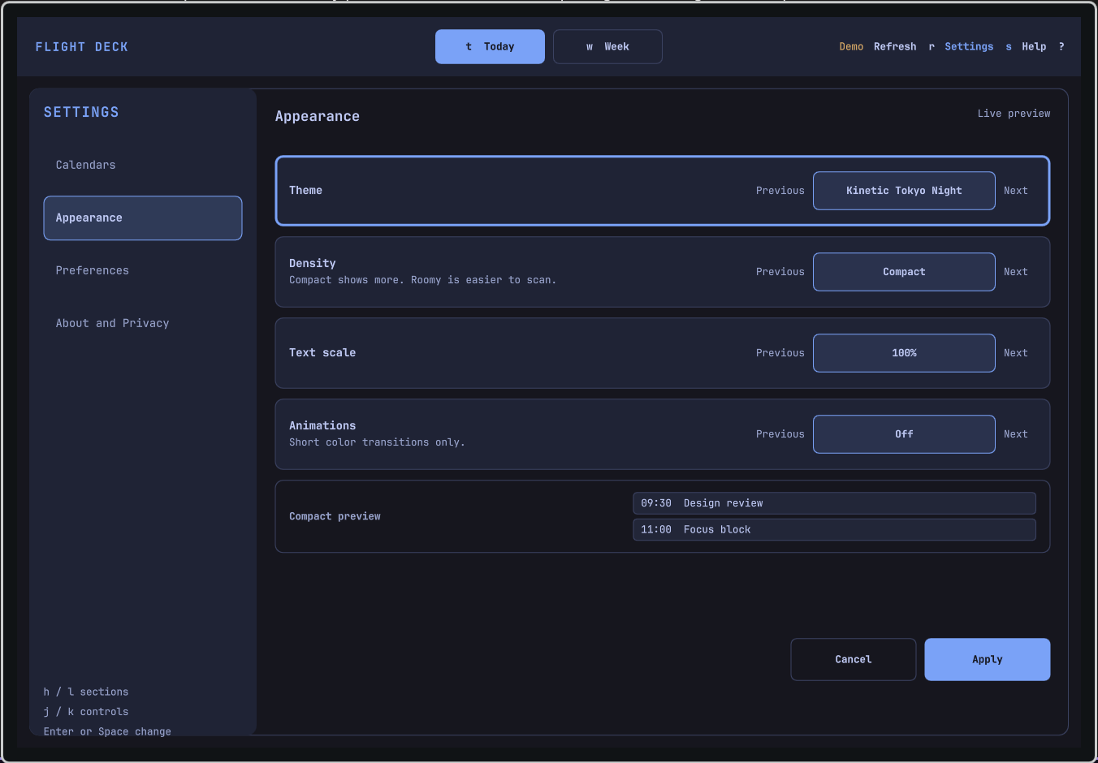Image resolution: width=1098 pixels, height=763 pixels.
Task: Choose next Text scale value
Action: (x=1015, y=353)
